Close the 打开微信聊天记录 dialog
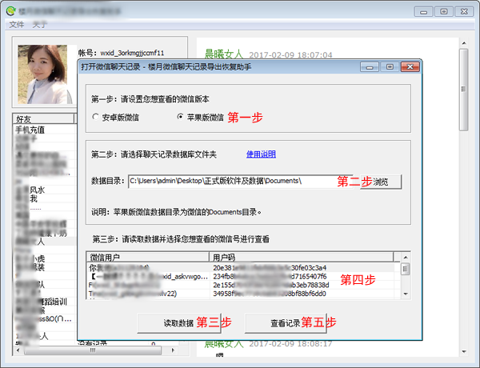480x368 pixels. [x=410, y=66]
